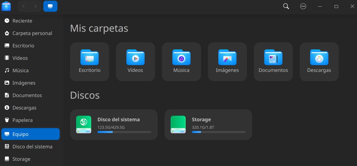Screen dimensions: 357x166
Task: Select Reciente label in the sidebar
Action: (22, 21)
